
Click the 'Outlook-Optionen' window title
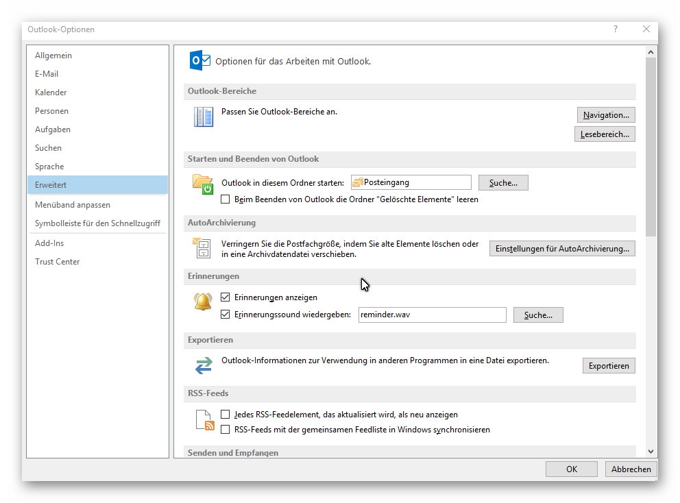pyautogui.click(x=61, y=29)
